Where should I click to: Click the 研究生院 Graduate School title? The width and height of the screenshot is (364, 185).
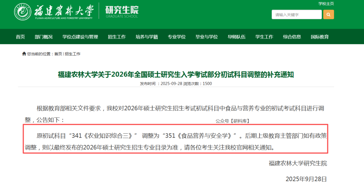[x=122, y=11]
